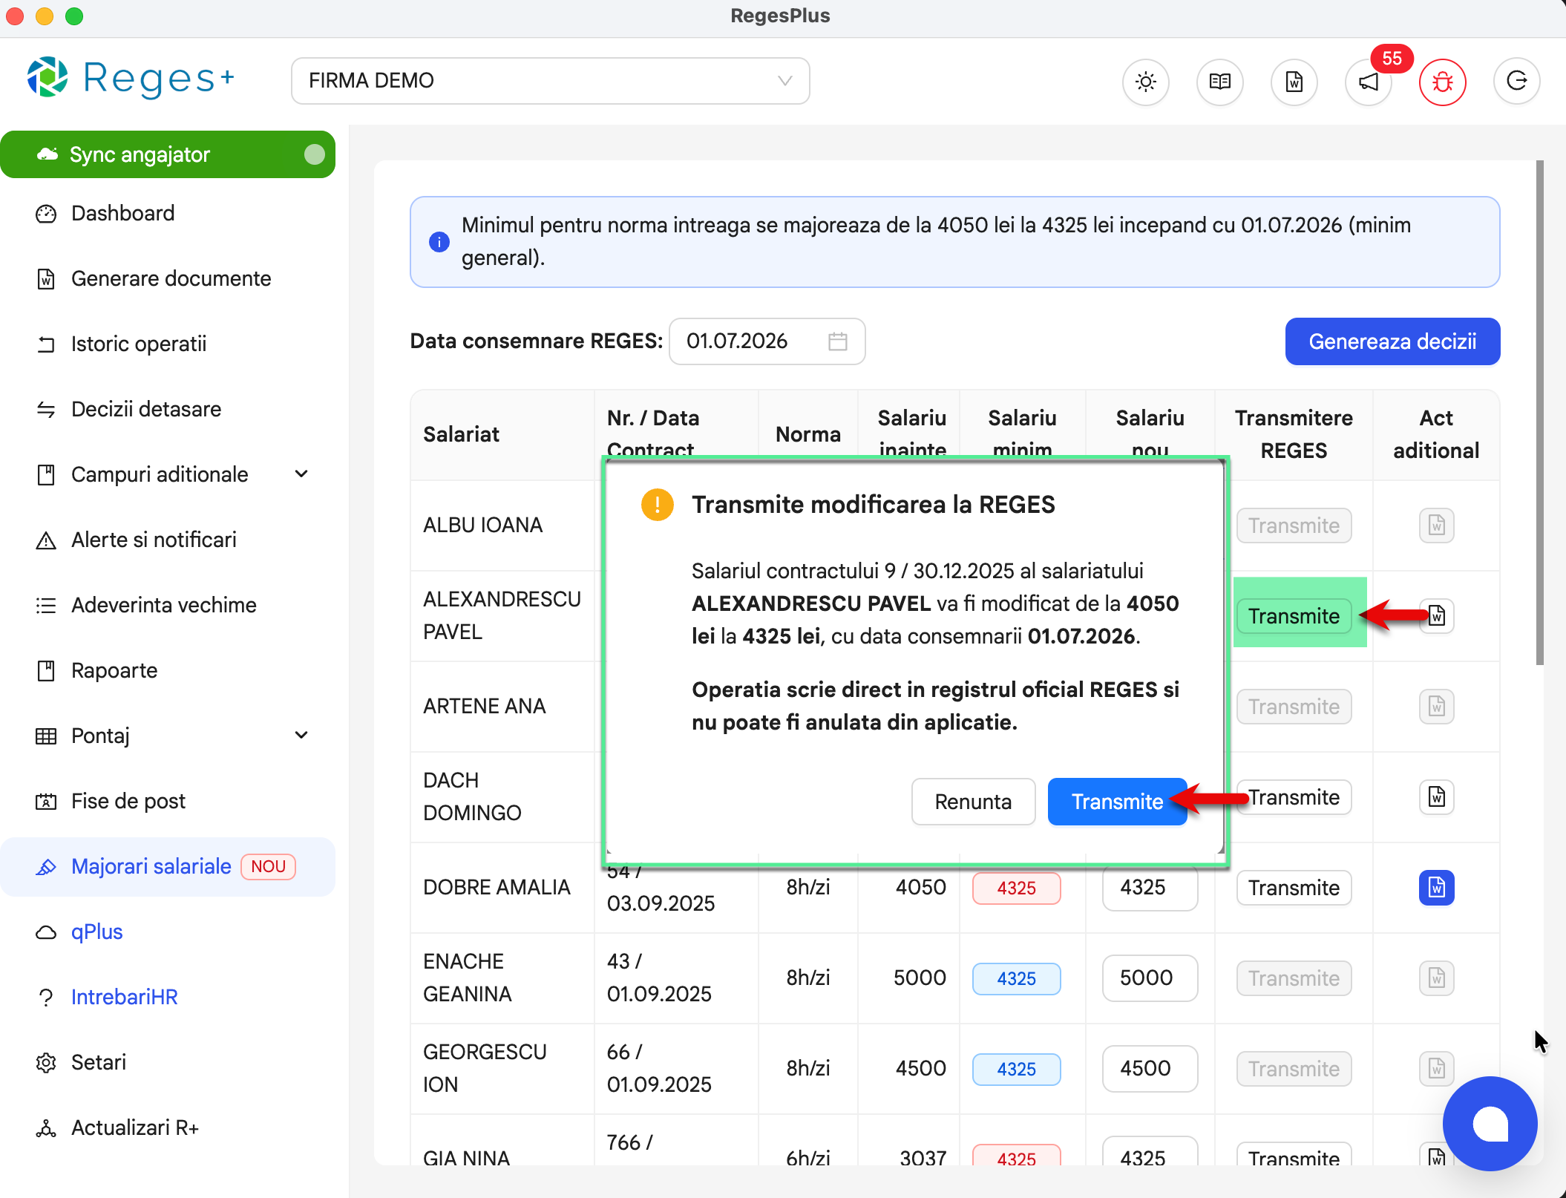Click Transmite for DOBRE AMALIA
Screen dimensions: 1566x1198
coord(1294,888)
